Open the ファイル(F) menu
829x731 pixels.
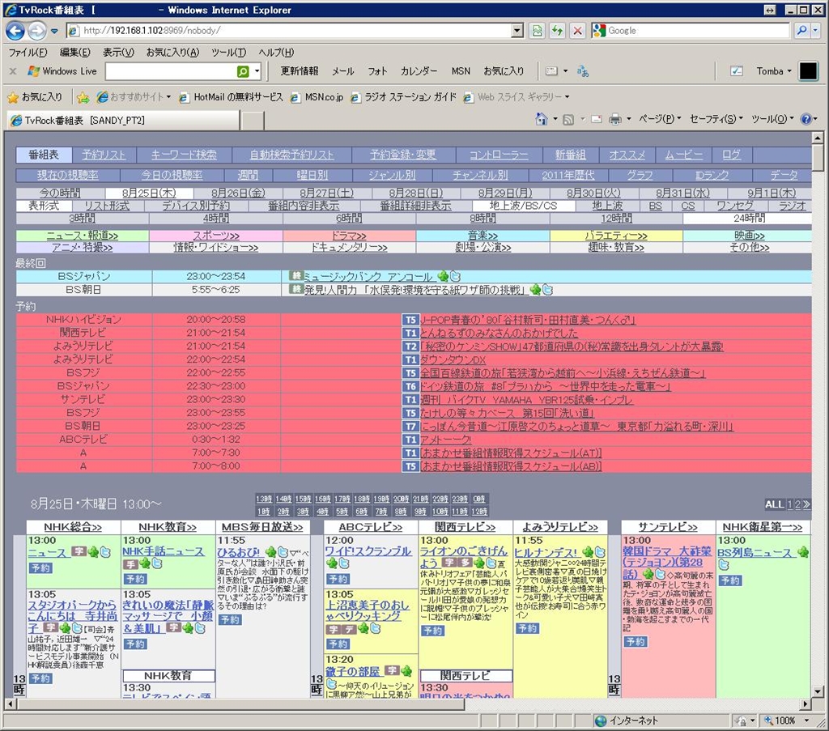pos(28,53)
